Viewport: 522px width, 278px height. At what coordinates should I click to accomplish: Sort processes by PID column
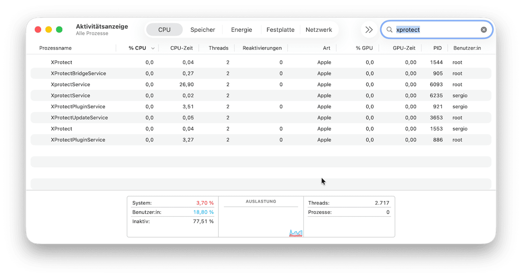point(437,48)
